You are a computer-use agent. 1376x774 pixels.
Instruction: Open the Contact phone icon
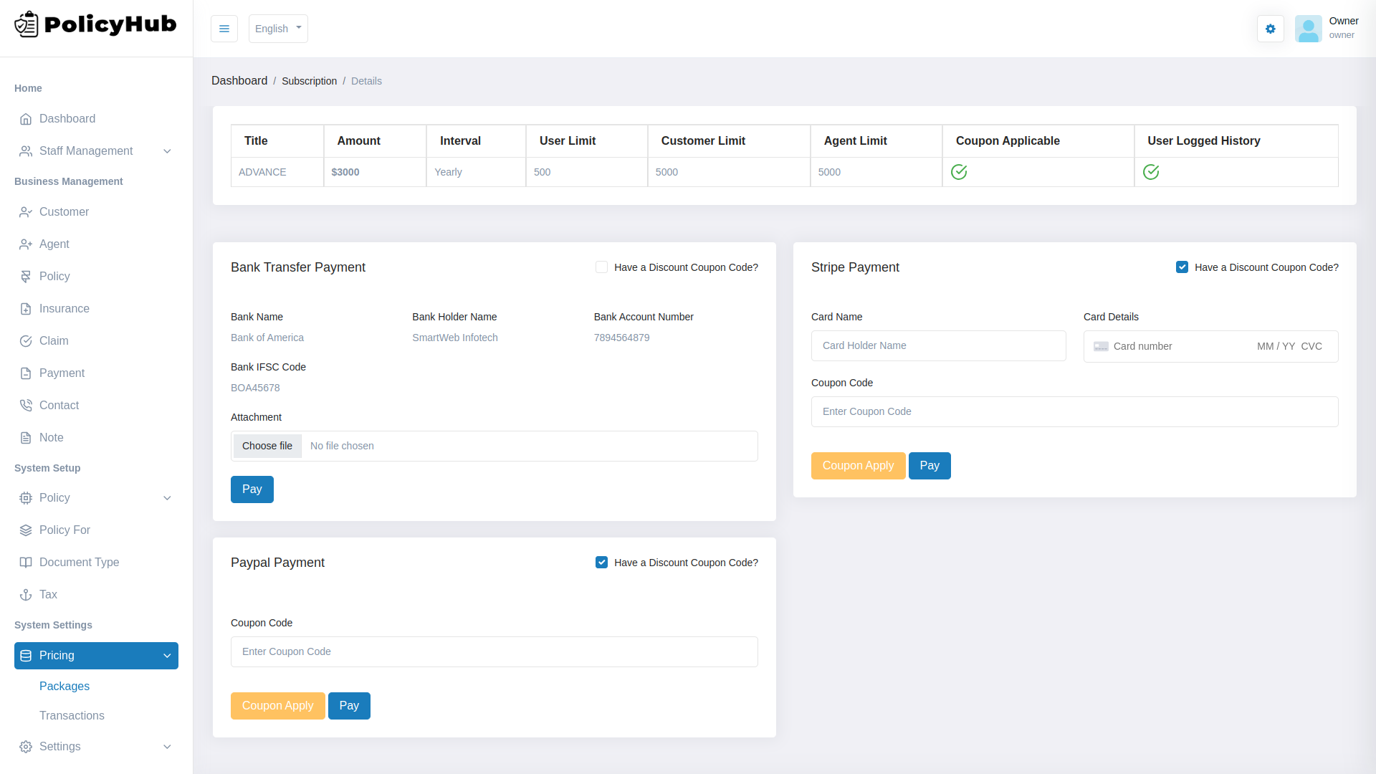(x=26, y=405)
